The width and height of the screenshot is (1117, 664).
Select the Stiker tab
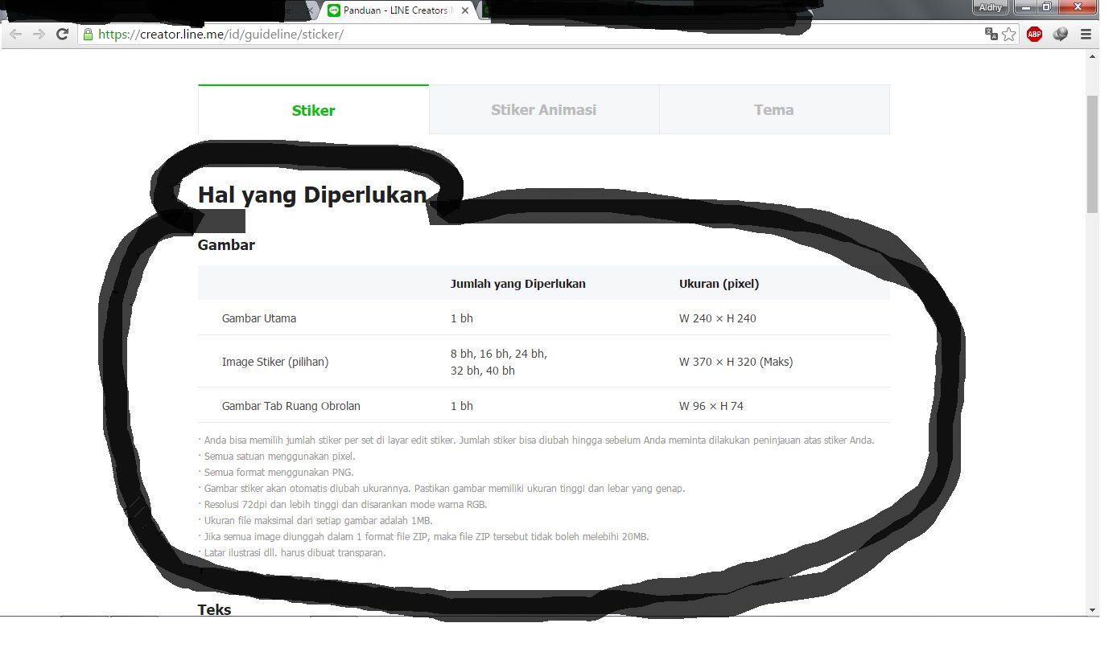313,110
